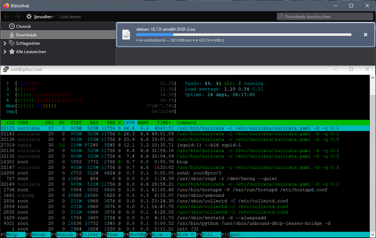
Task: Select init [3] process row
Action: coord(185,229)
